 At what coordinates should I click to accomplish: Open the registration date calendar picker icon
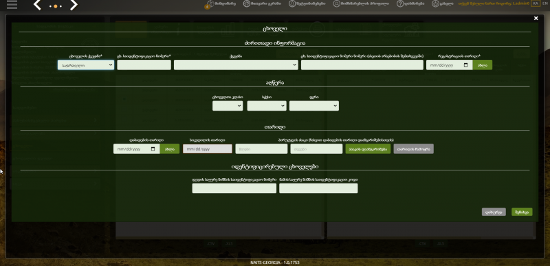pos(465,65)
